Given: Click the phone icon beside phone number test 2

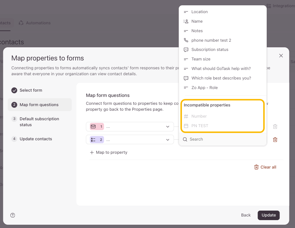Looking at the screenshot, I should tap(186, 40).
